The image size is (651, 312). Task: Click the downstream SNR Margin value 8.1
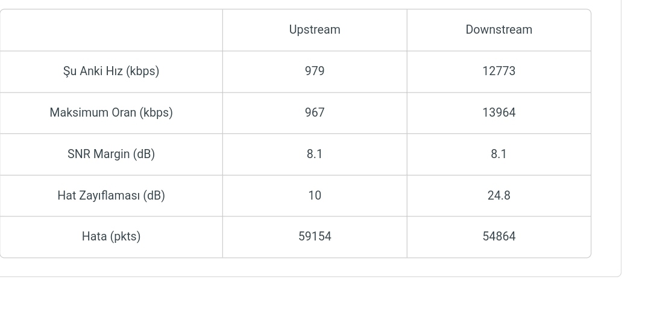(x=498, y=154)
